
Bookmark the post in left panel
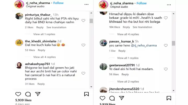(x=86, y=94)
